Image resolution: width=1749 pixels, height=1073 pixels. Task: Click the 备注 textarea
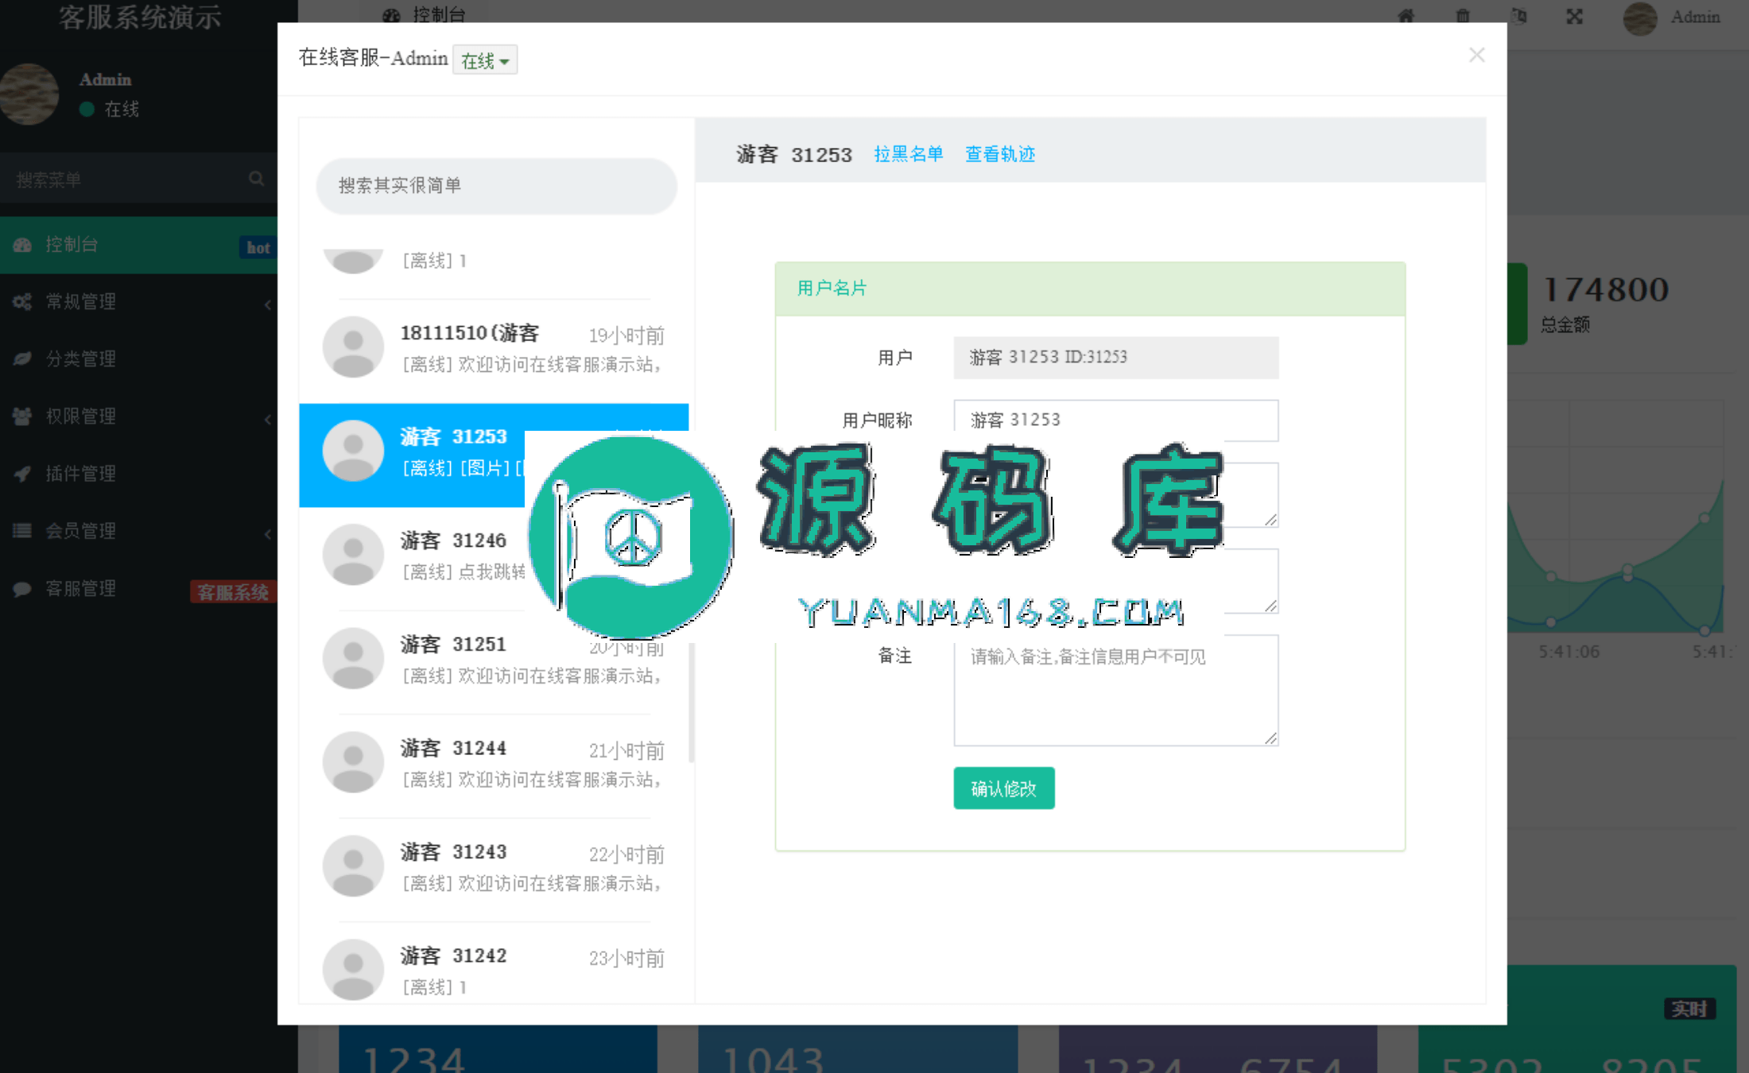pyautogui.click(x=1115, y=690)
